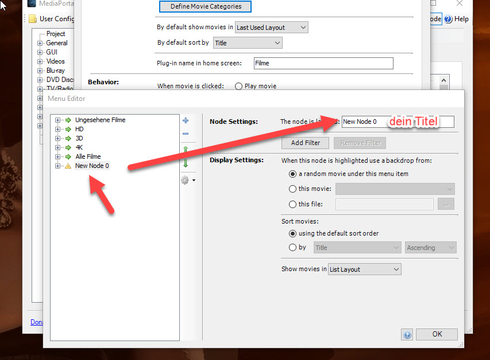Select 'Videos' in the configuration tree

click(56, 61)
